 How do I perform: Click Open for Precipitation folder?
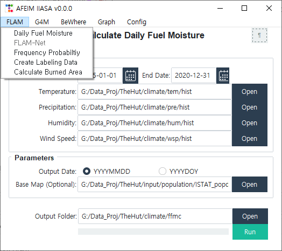(250, 107)
